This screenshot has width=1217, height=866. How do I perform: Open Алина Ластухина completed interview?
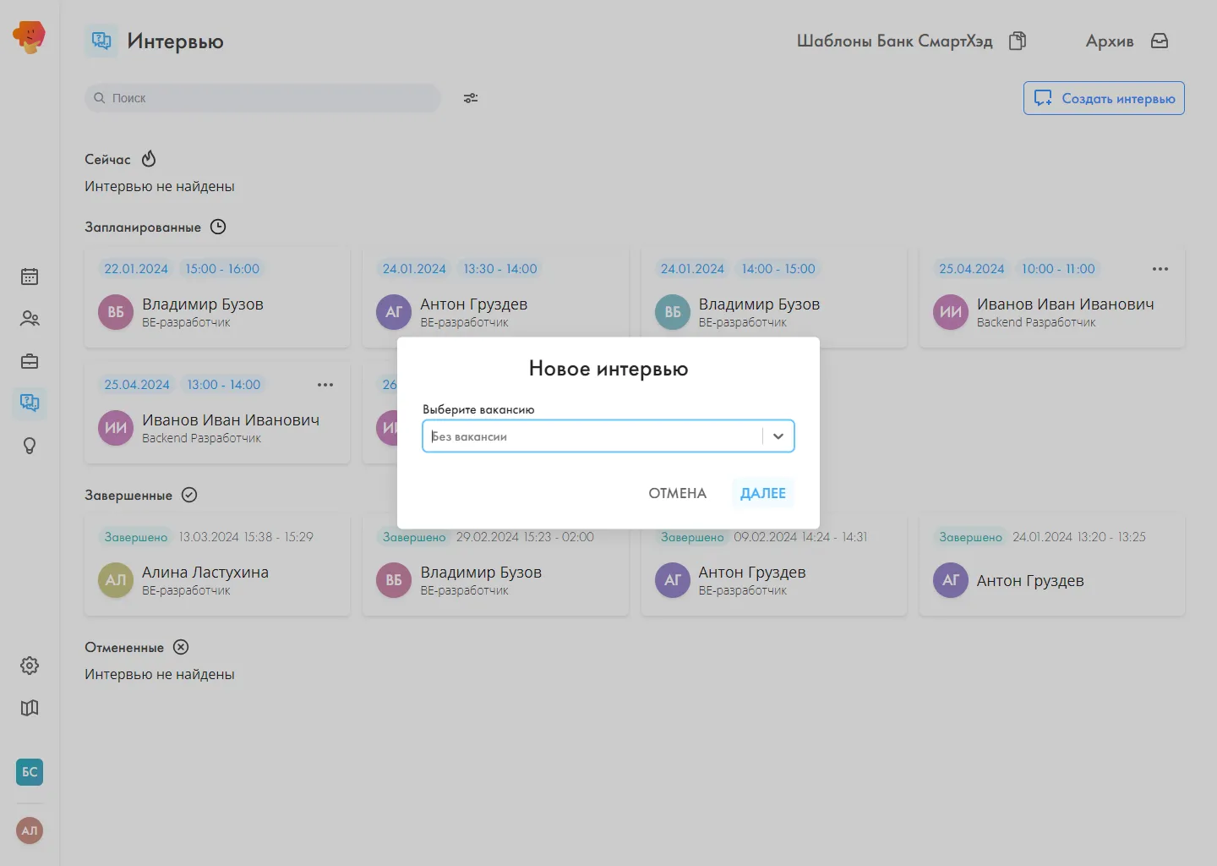217,566
